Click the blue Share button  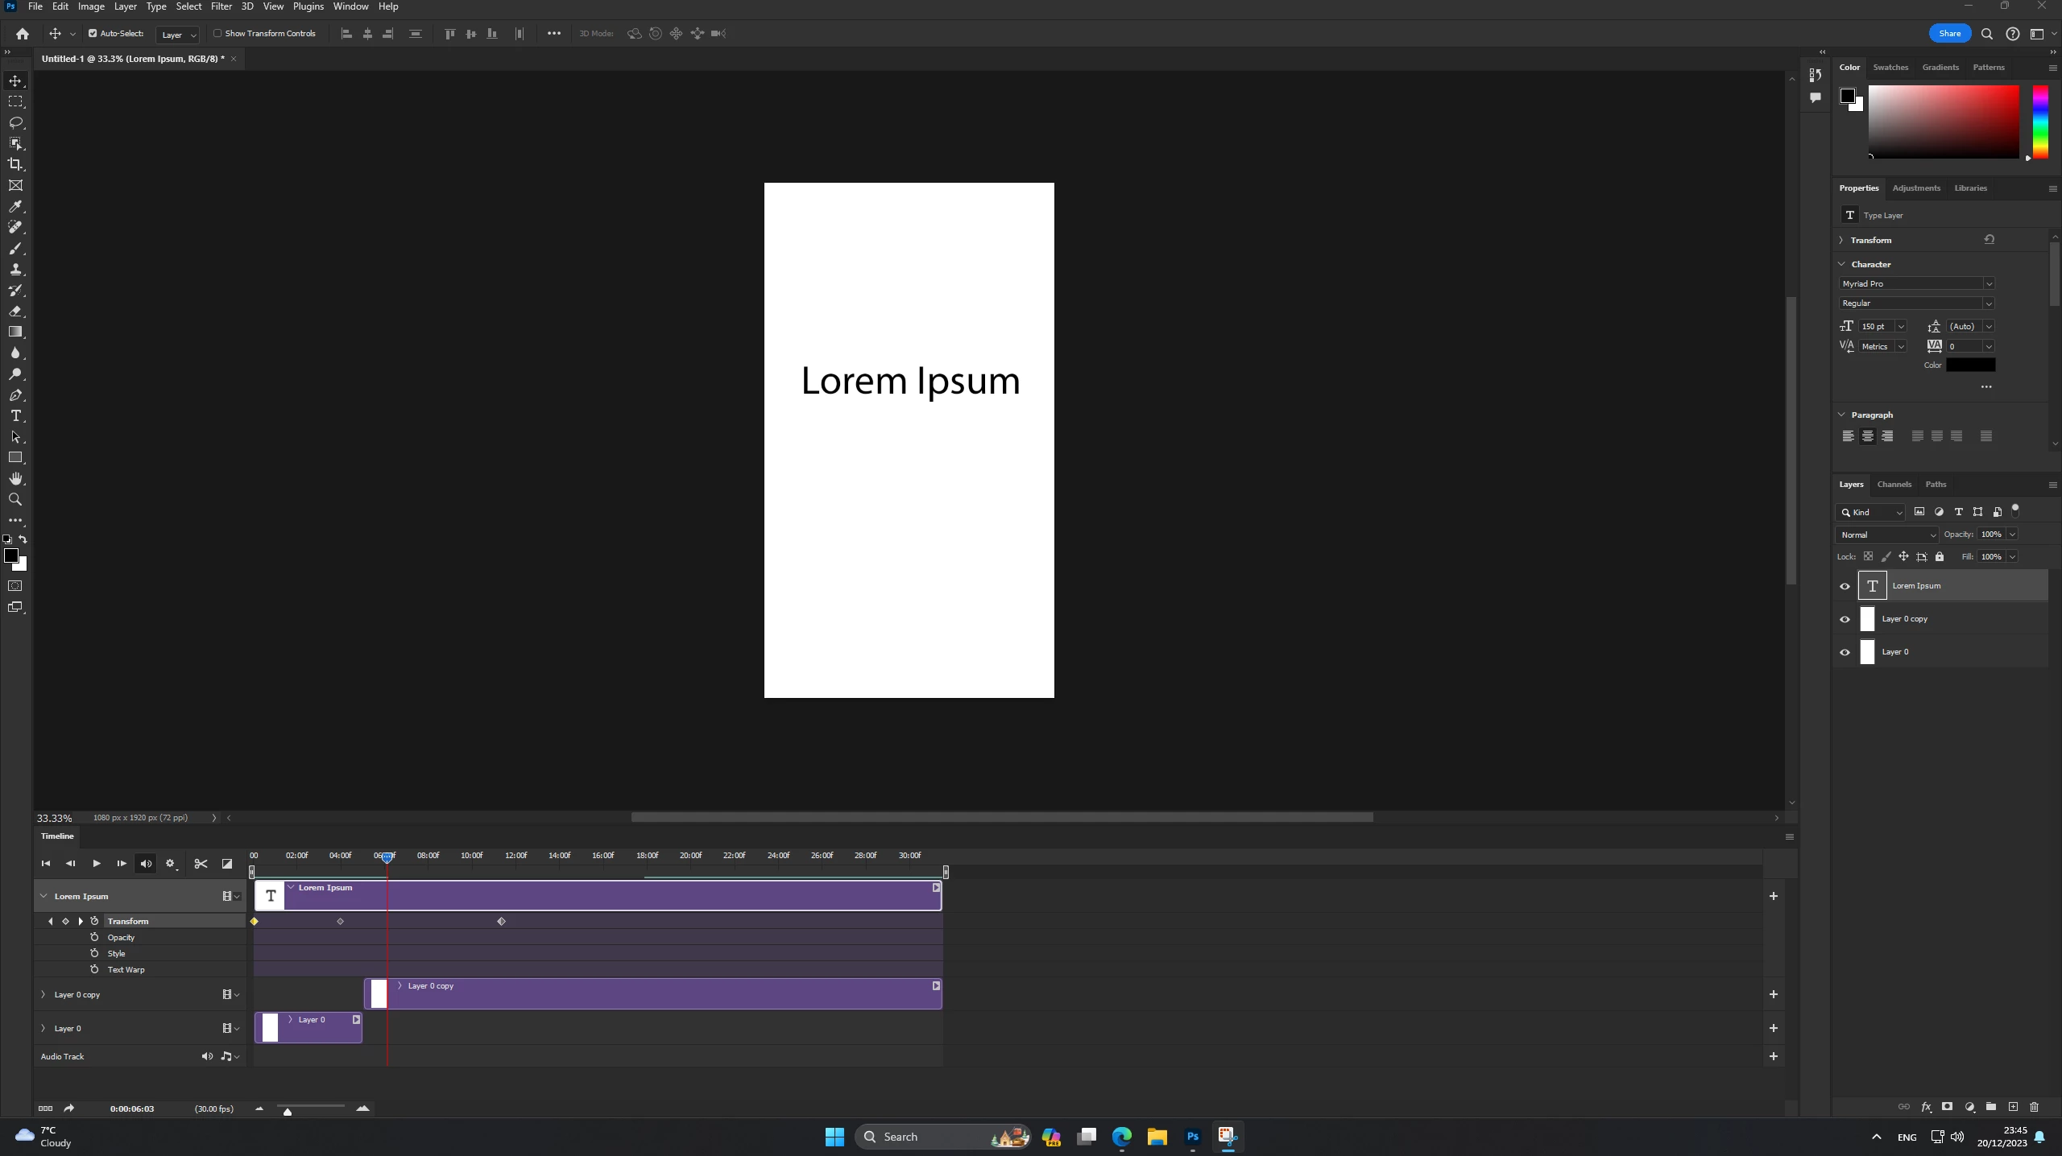point(1949,34)
